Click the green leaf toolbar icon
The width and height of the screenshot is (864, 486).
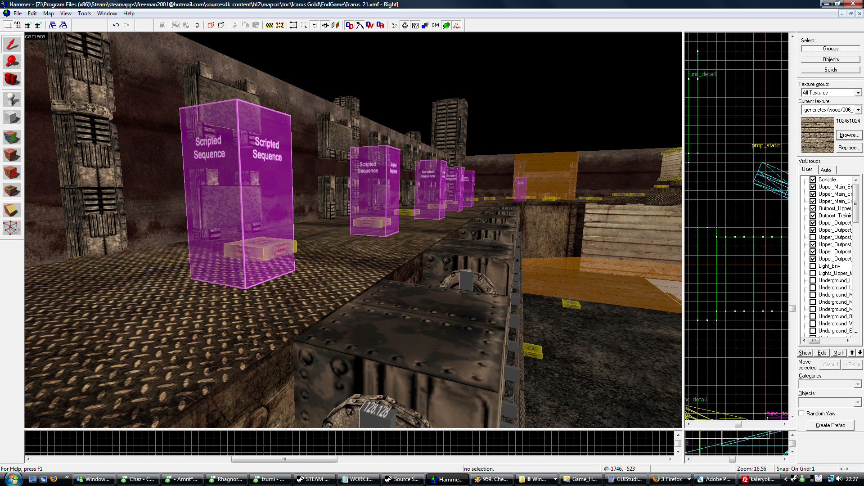coord(446,25)
